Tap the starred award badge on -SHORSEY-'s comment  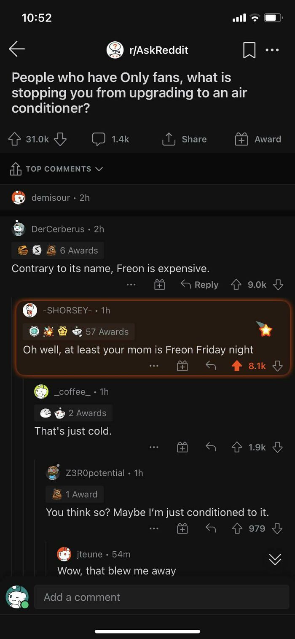click(265, 330)
